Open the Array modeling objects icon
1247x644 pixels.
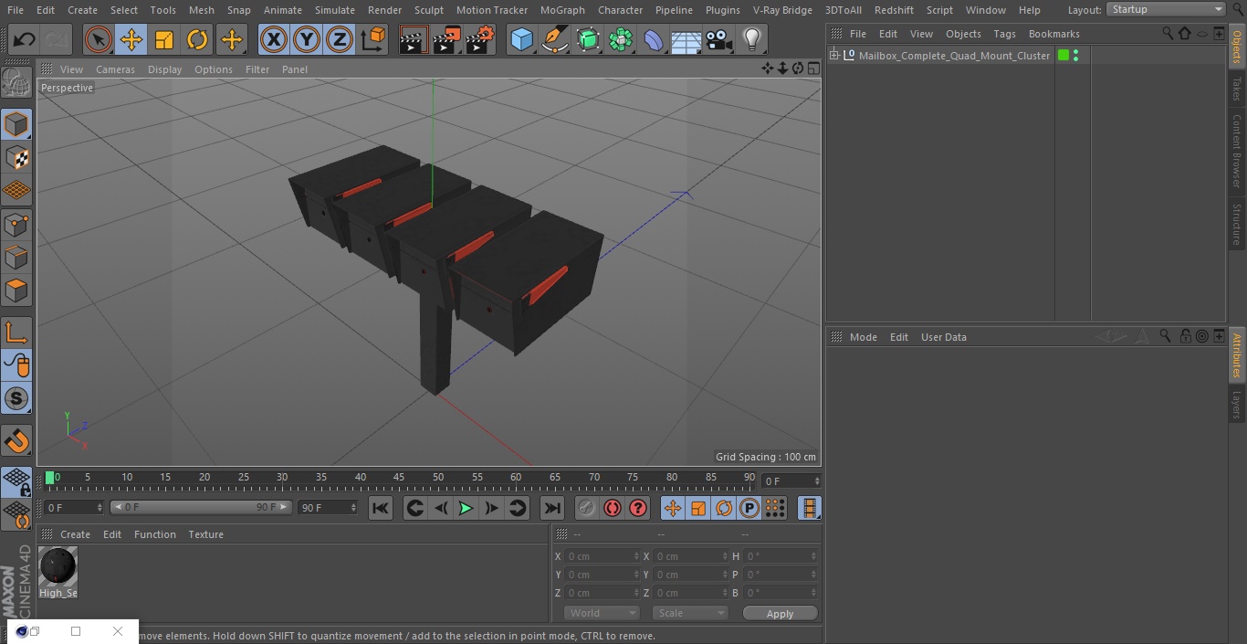[621, 39]
